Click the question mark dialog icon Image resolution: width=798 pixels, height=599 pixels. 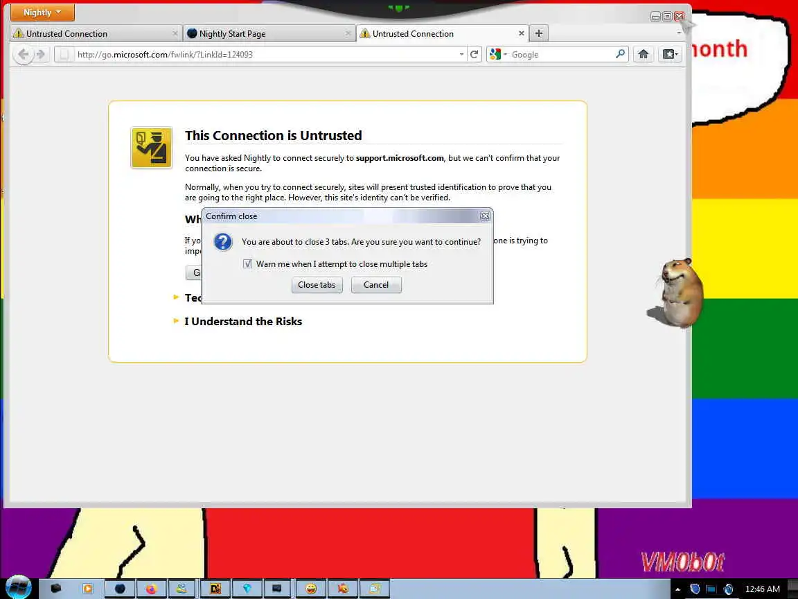click(223, 241)
